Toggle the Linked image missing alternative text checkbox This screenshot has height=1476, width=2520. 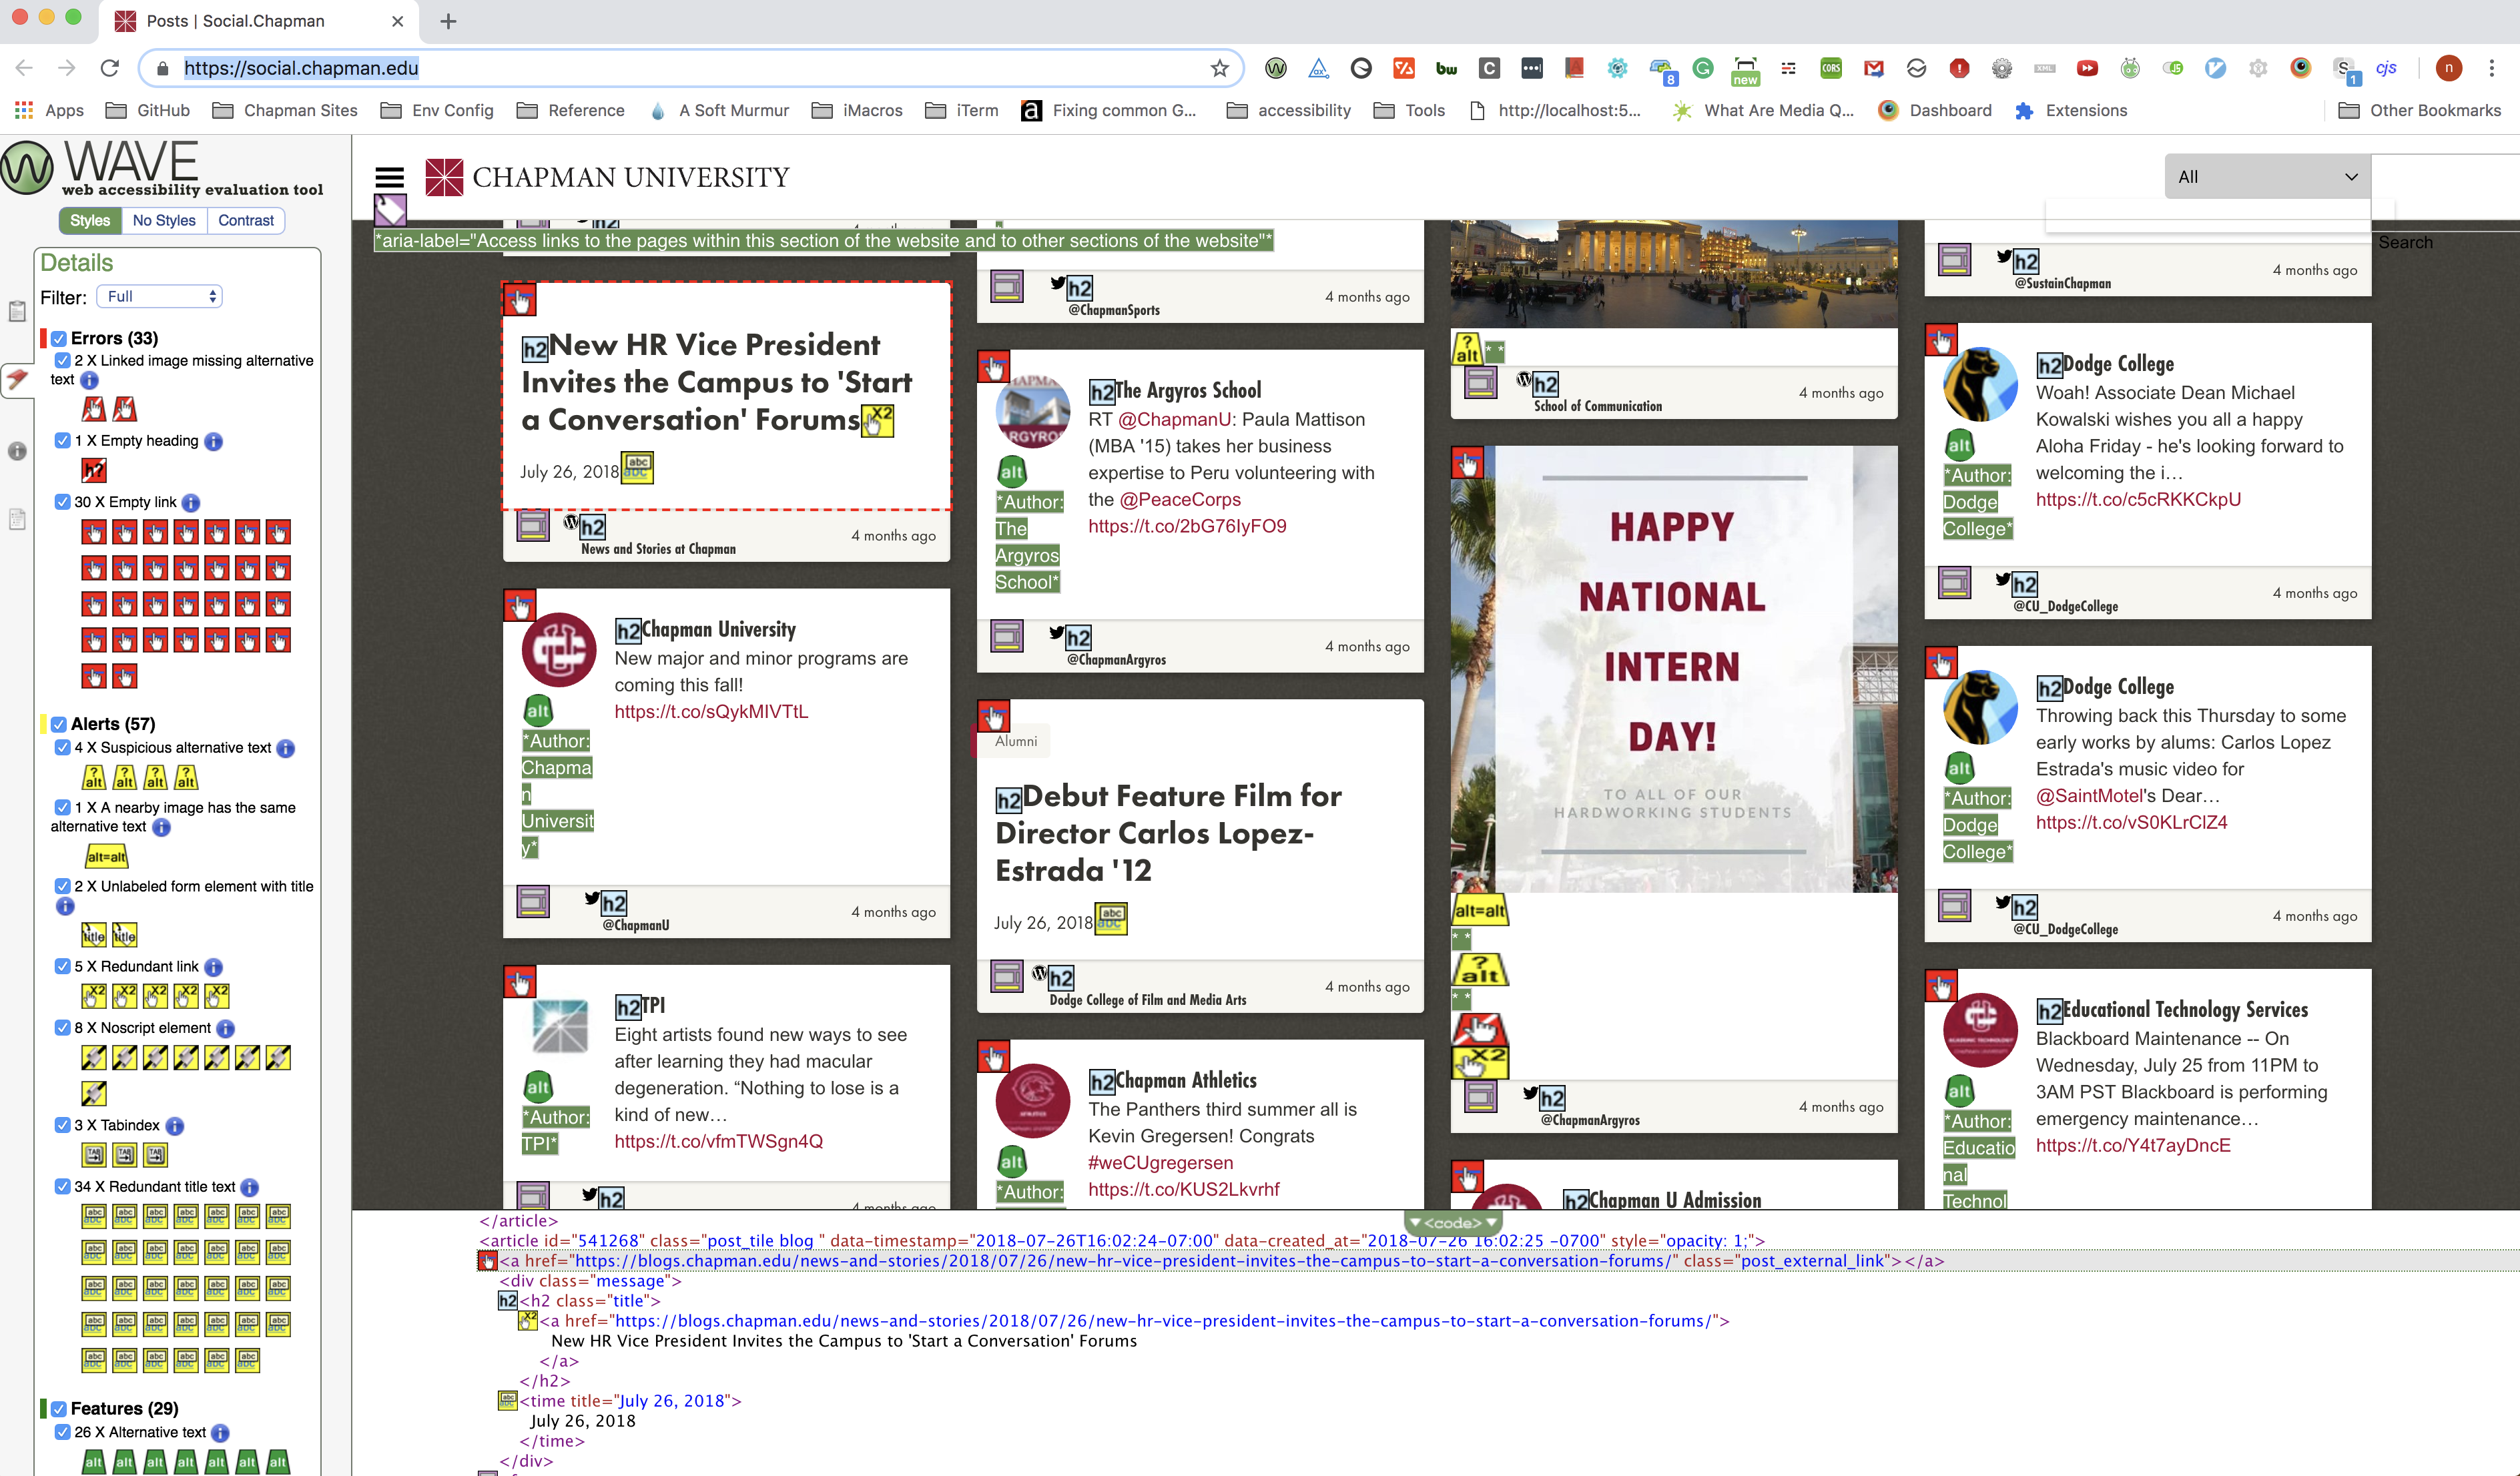63,360
